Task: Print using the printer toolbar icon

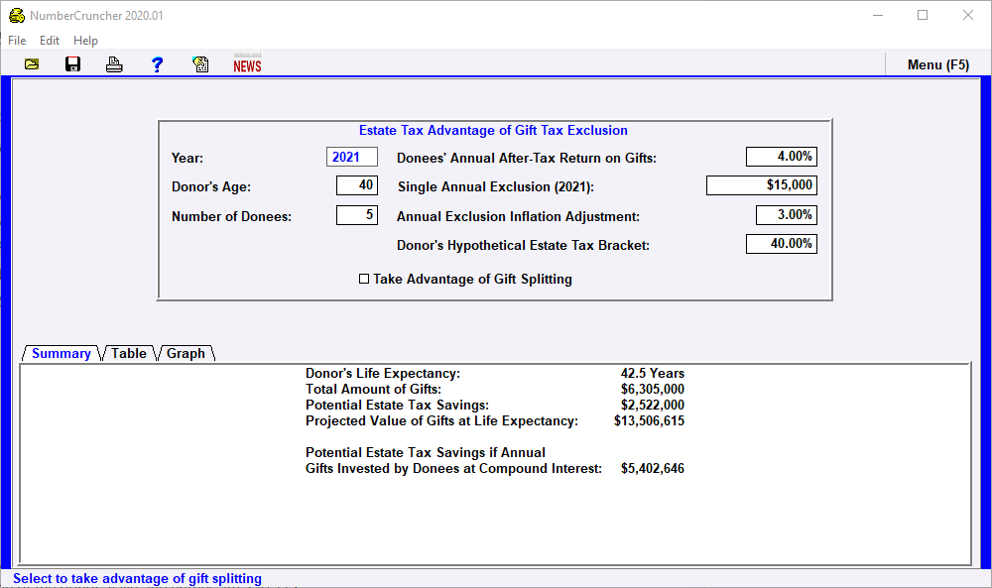Action: [x=114, y=64]
